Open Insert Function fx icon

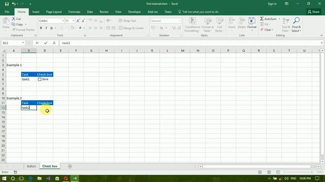54,43
